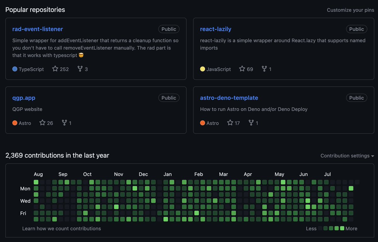Click 17 stars count on astro-deno-template

click(x=237, y=123)
